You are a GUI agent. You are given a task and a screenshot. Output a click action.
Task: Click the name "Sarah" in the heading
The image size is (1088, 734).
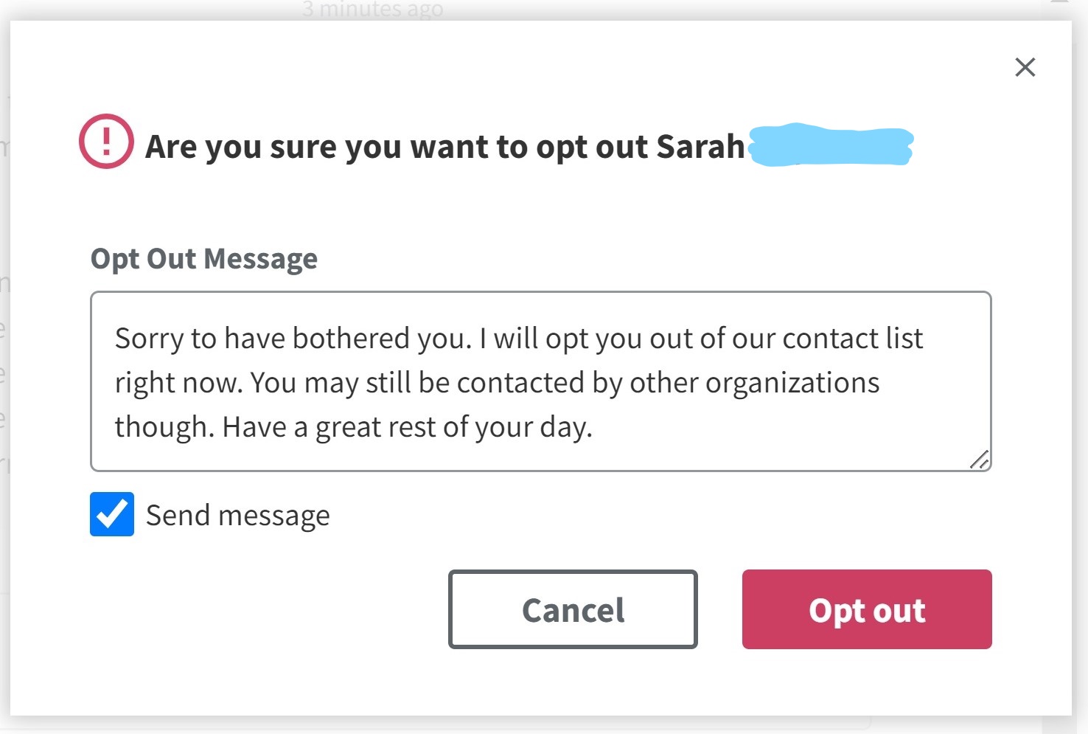click(x=700, y=147)
